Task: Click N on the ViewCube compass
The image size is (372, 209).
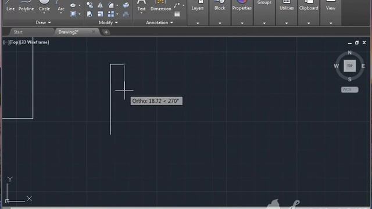Action: click(350, 53)
